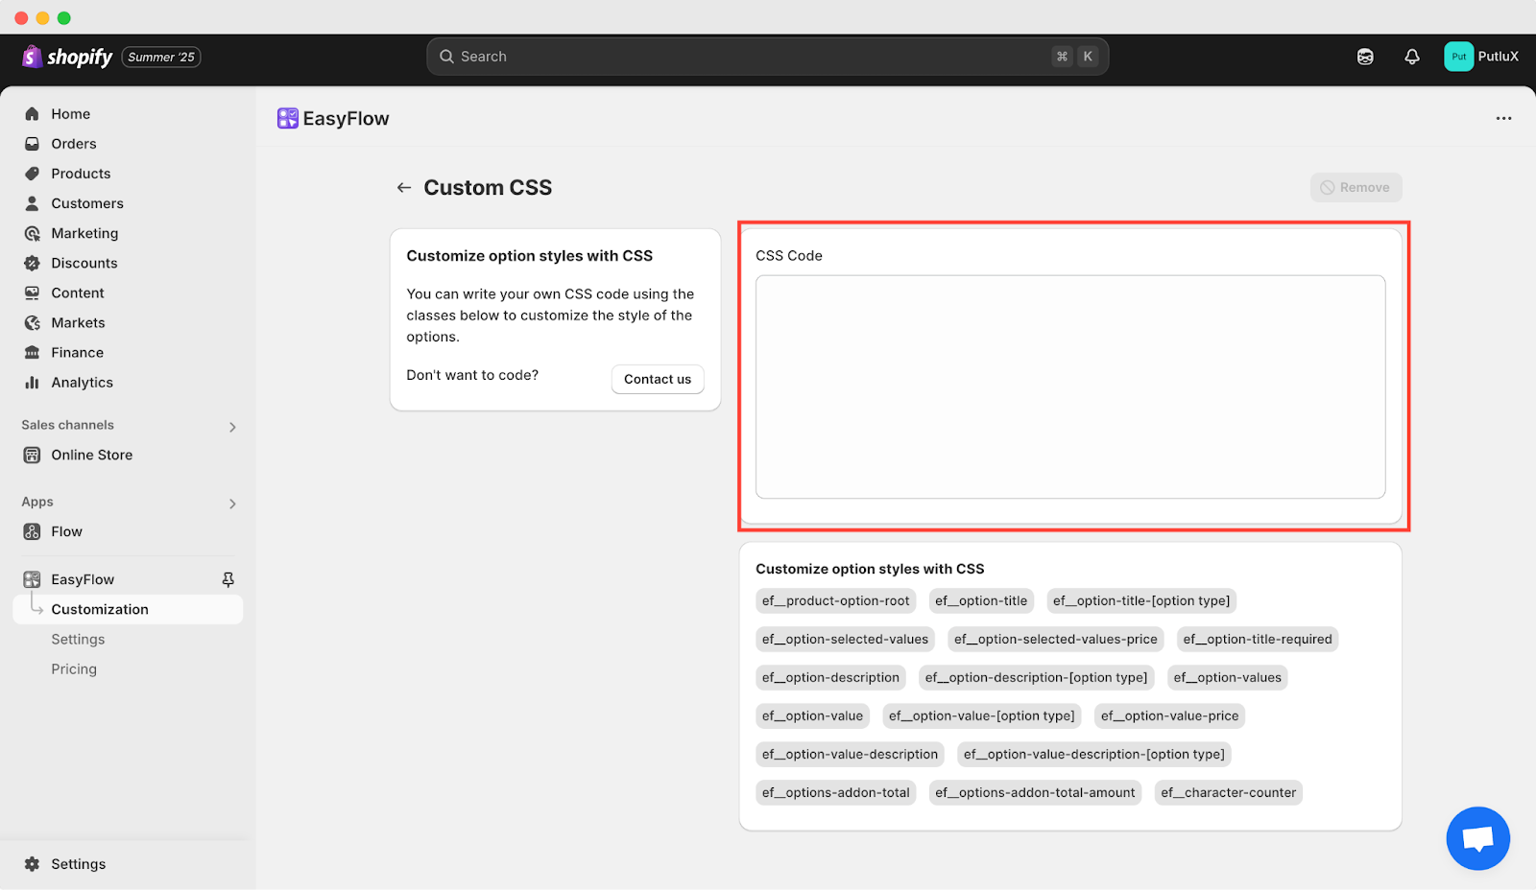
Task: Open the notifications bell
Action: coord(1412,57)
